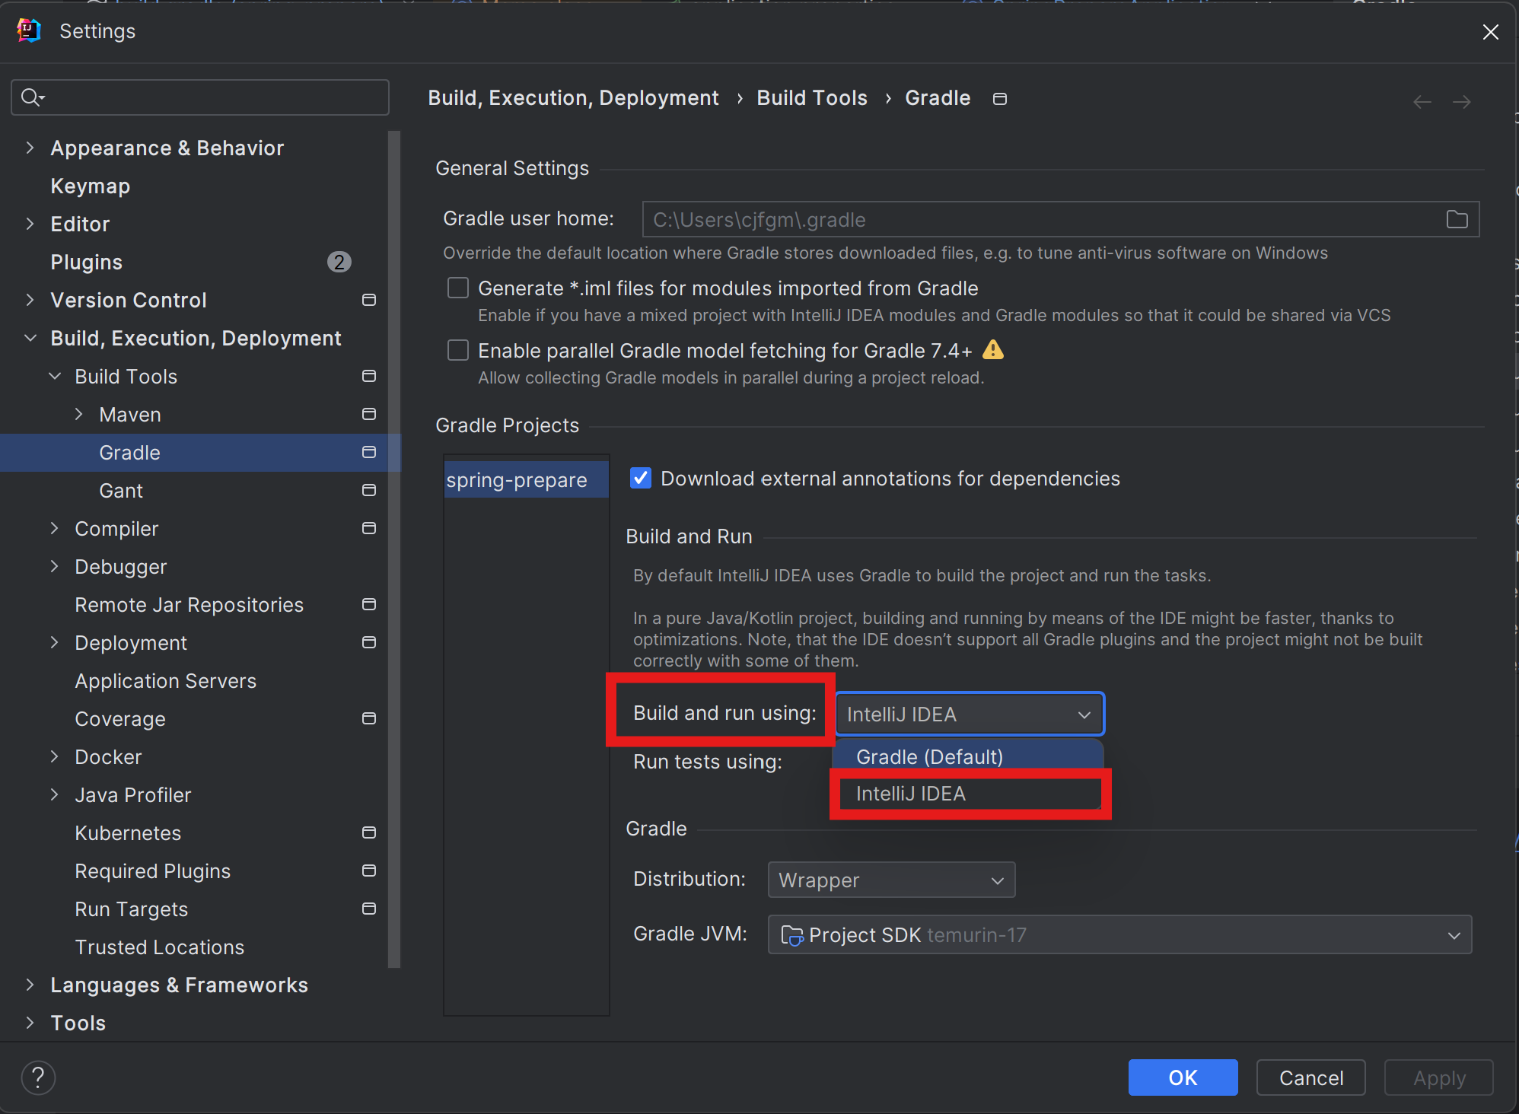Enable Generate *.iml files checkbox
The width and height of the screenshot is (1519, 1114).
pyautogui.click(x=458, y=288)
